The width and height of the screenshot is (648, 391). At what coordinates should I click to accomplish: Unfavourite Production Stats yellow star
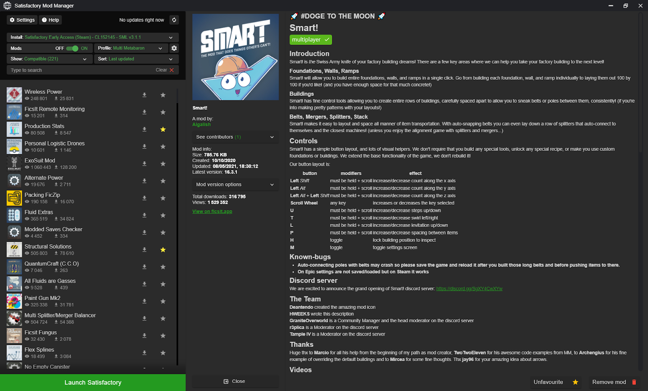point(163,129)
